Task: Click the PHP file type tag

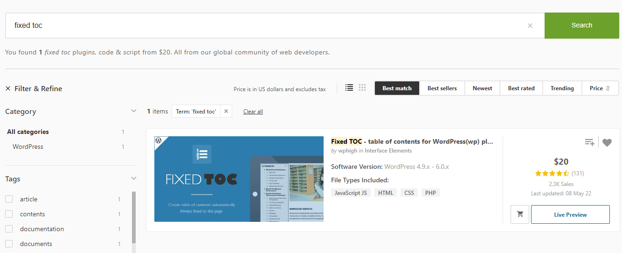Action: (430, 193)
